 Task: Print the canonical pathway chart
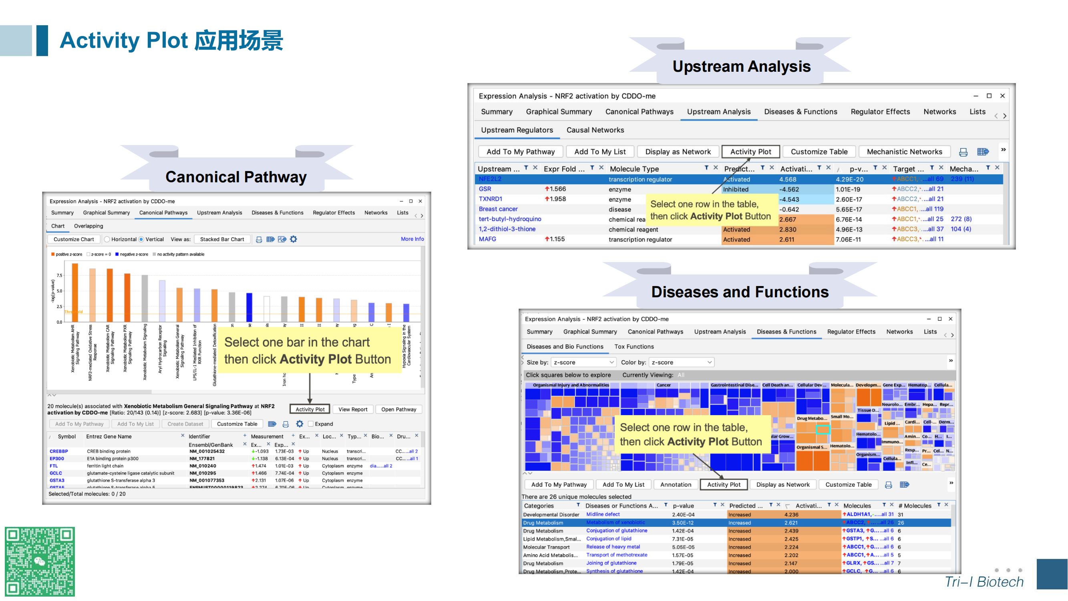coord(259,239)
